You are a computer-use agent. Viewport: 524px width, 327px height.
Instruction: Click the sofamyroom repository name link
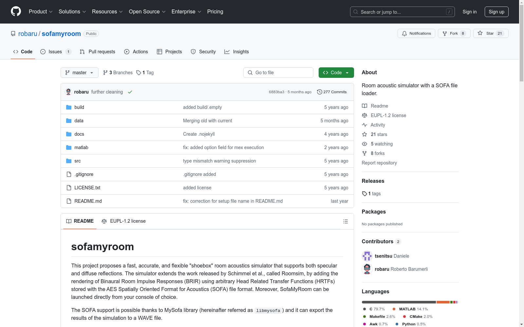tap(61, 34)
